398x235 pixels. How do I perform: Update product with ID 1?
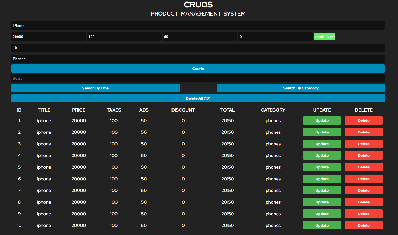[322, 120]
